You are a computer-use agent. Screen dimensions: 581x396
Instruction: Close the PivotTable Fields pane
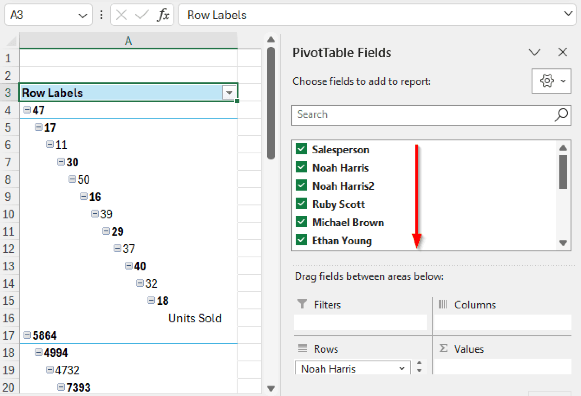click(562, 52)
